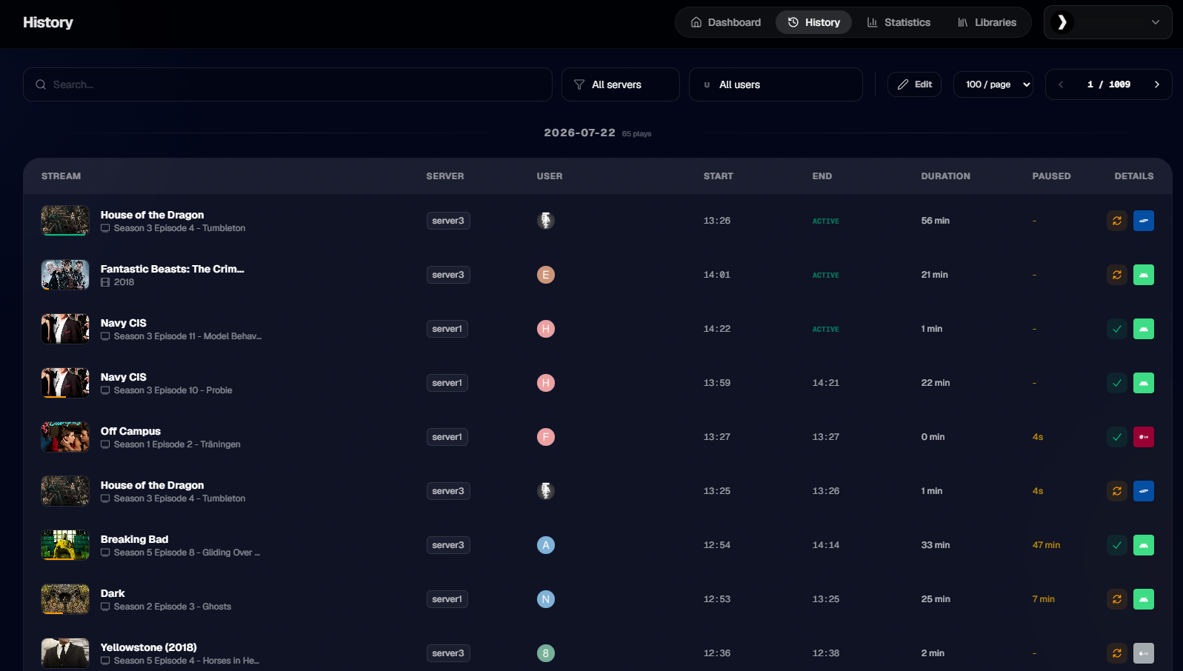Click user avatar F in the Off Campus row

coord(546,437)
